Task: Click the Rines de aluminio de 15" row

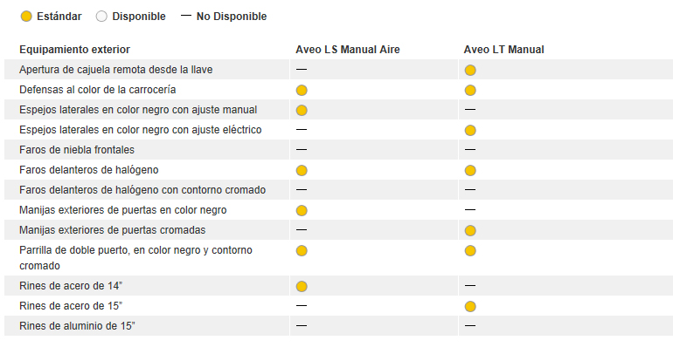Action: point(77,326)
